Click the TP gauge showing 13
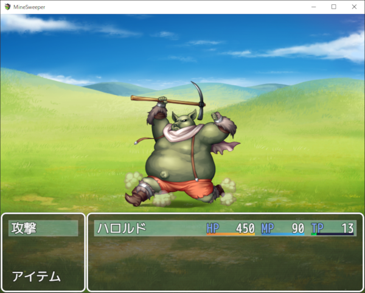The image size is (365, 293). coord(332,228)
